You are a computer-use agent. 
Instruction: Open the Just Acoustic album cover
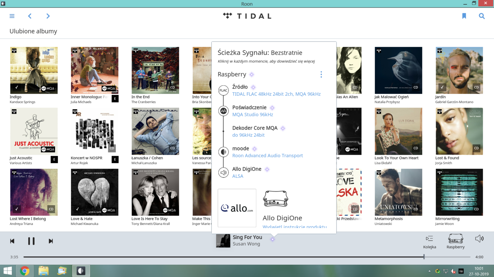34,131
